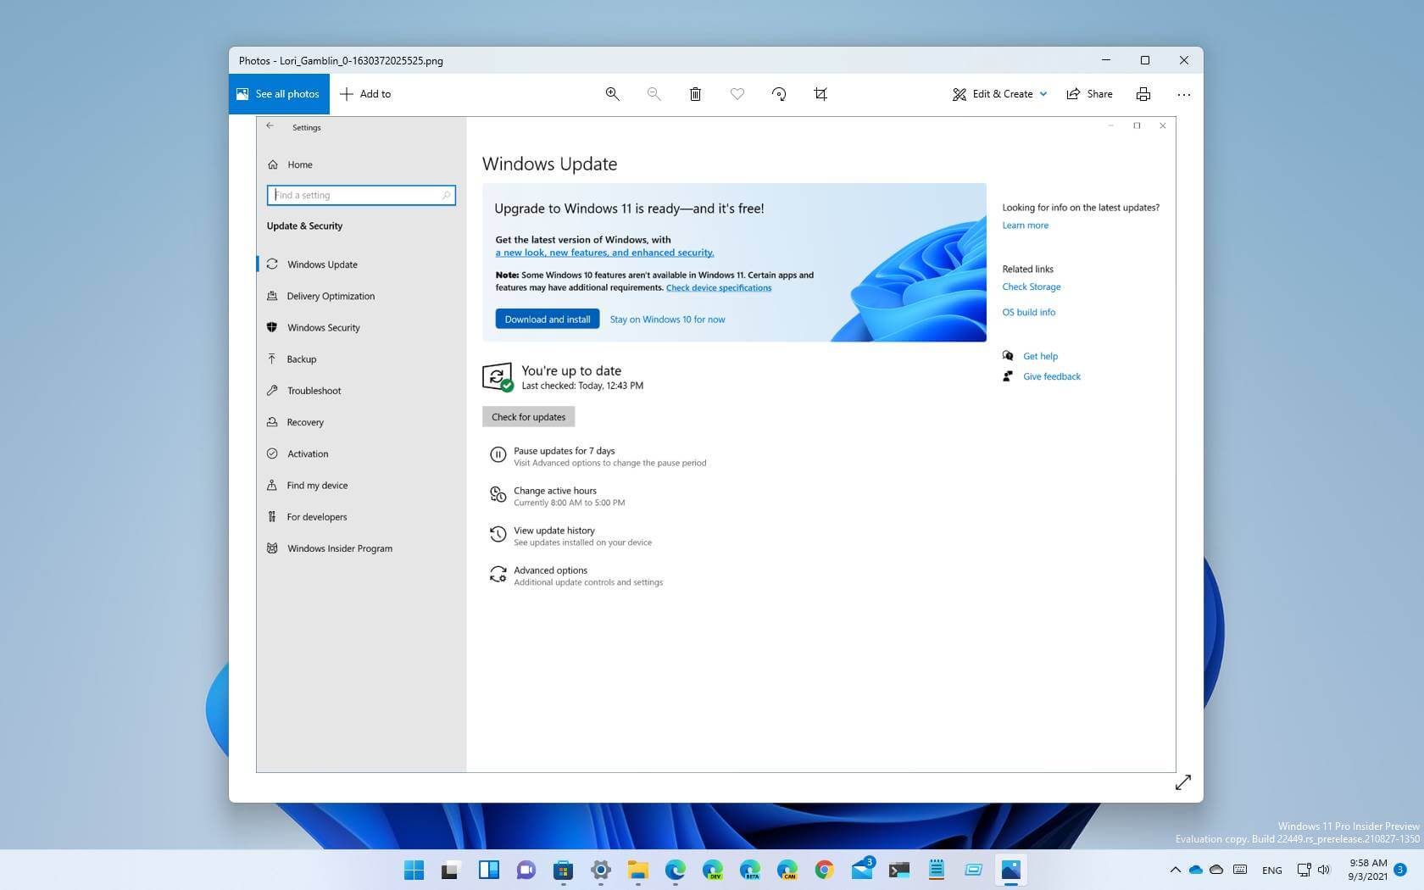Open File Explorer from the taskbar
Screen dimensions: 1424x890
(x=637, y=870)
